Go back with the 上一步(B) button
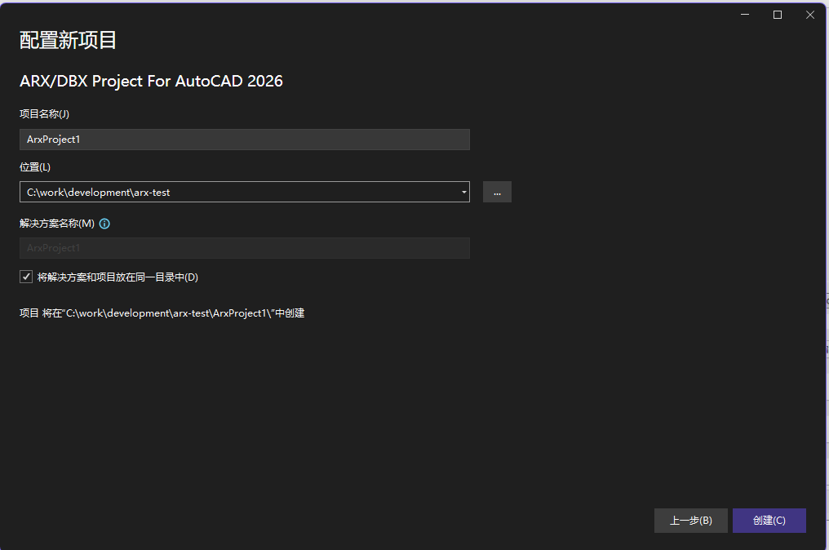The image size is (829, 550). pyautogui.click(x=690, y=521)
